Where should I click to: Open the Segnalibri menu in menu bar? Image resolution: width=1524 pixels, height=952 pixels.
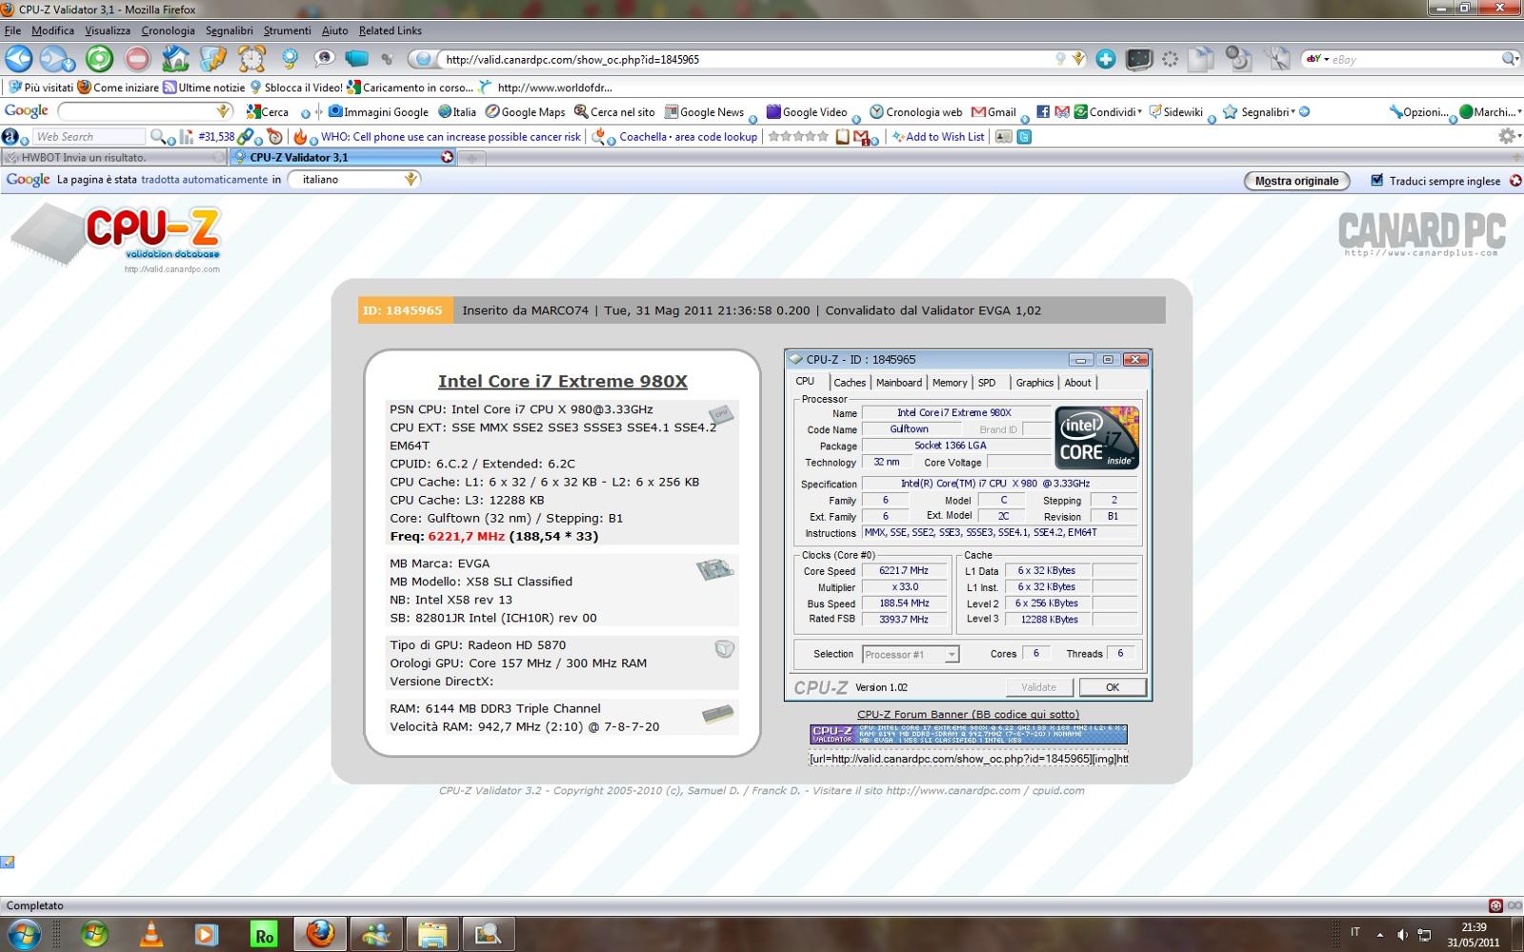[230, 30]
